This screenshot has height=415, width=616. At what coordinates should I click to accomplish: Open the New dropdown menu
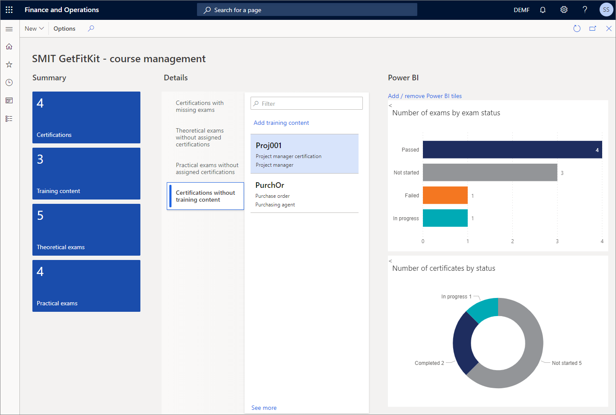(34, 29)
